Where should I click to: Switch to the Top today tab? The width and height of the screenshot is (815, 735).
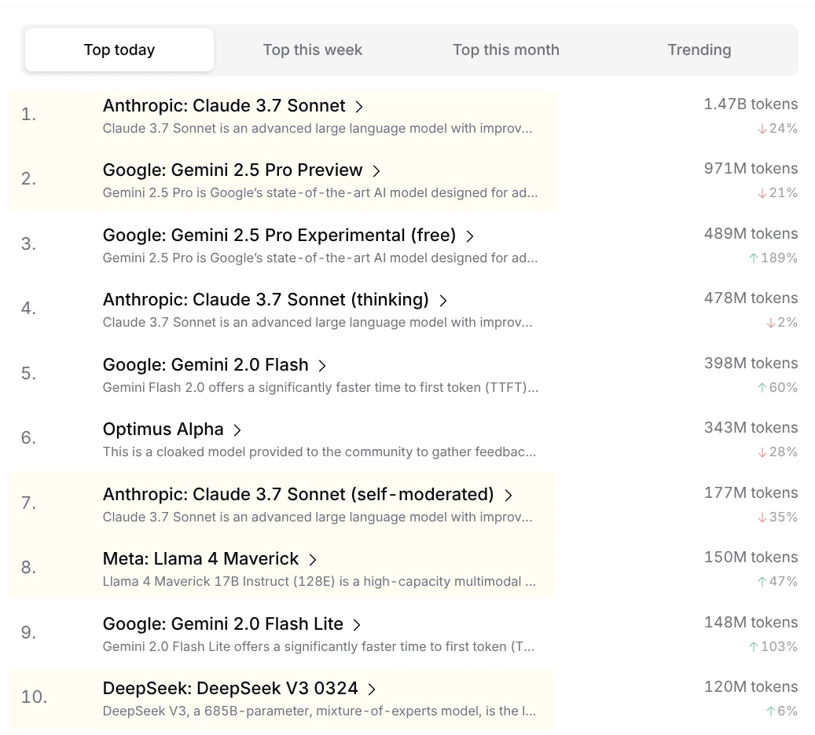click(119, 50)
